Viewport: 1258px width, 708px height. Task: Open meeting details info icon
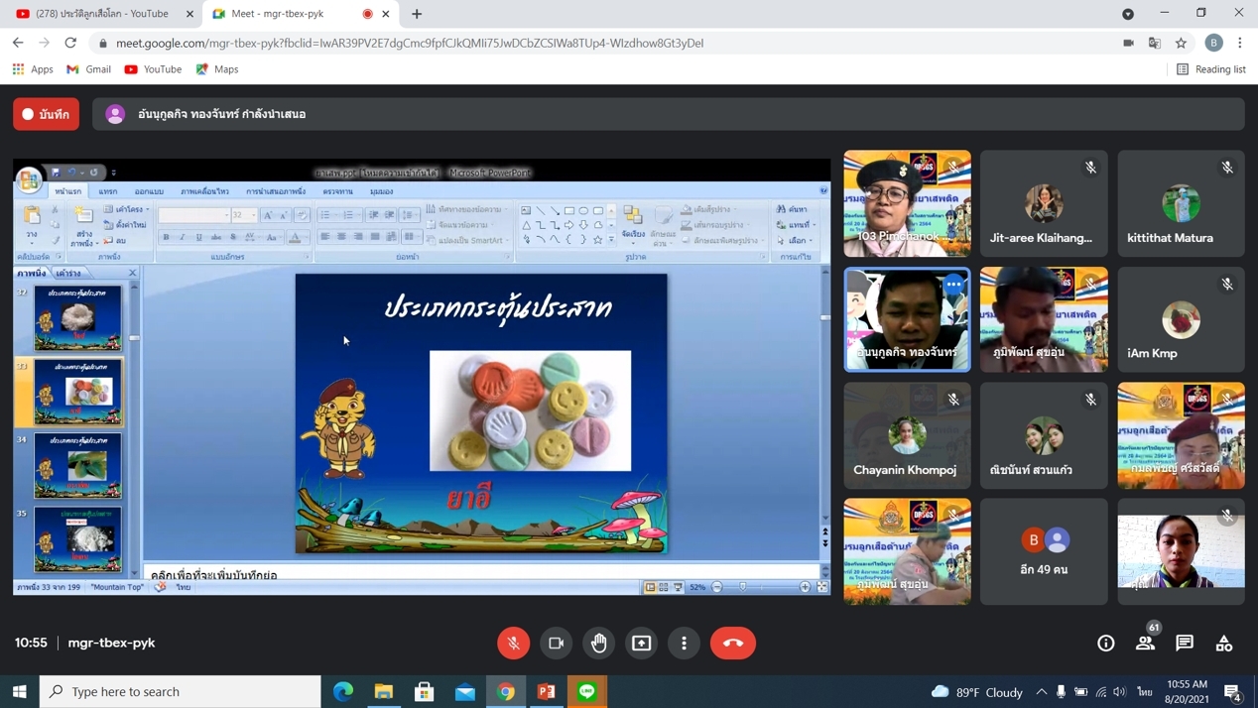(x=1105, y=643)
